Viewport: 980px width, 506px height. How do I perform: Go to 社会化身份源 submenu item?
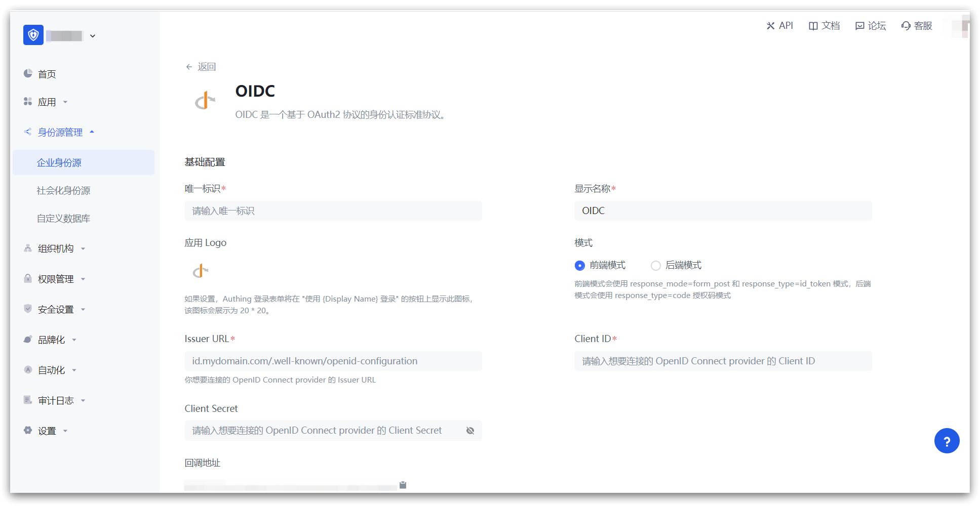[63, 191]
